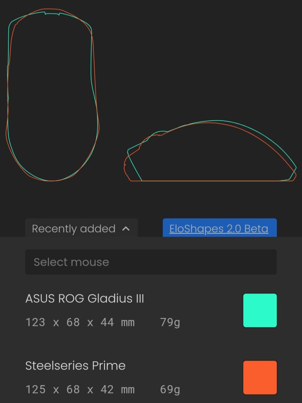This screenshot has width=302, height=403.
Task: Click the 123 x 68 x 44 mm dimensions
Action: tap(80, 322)
